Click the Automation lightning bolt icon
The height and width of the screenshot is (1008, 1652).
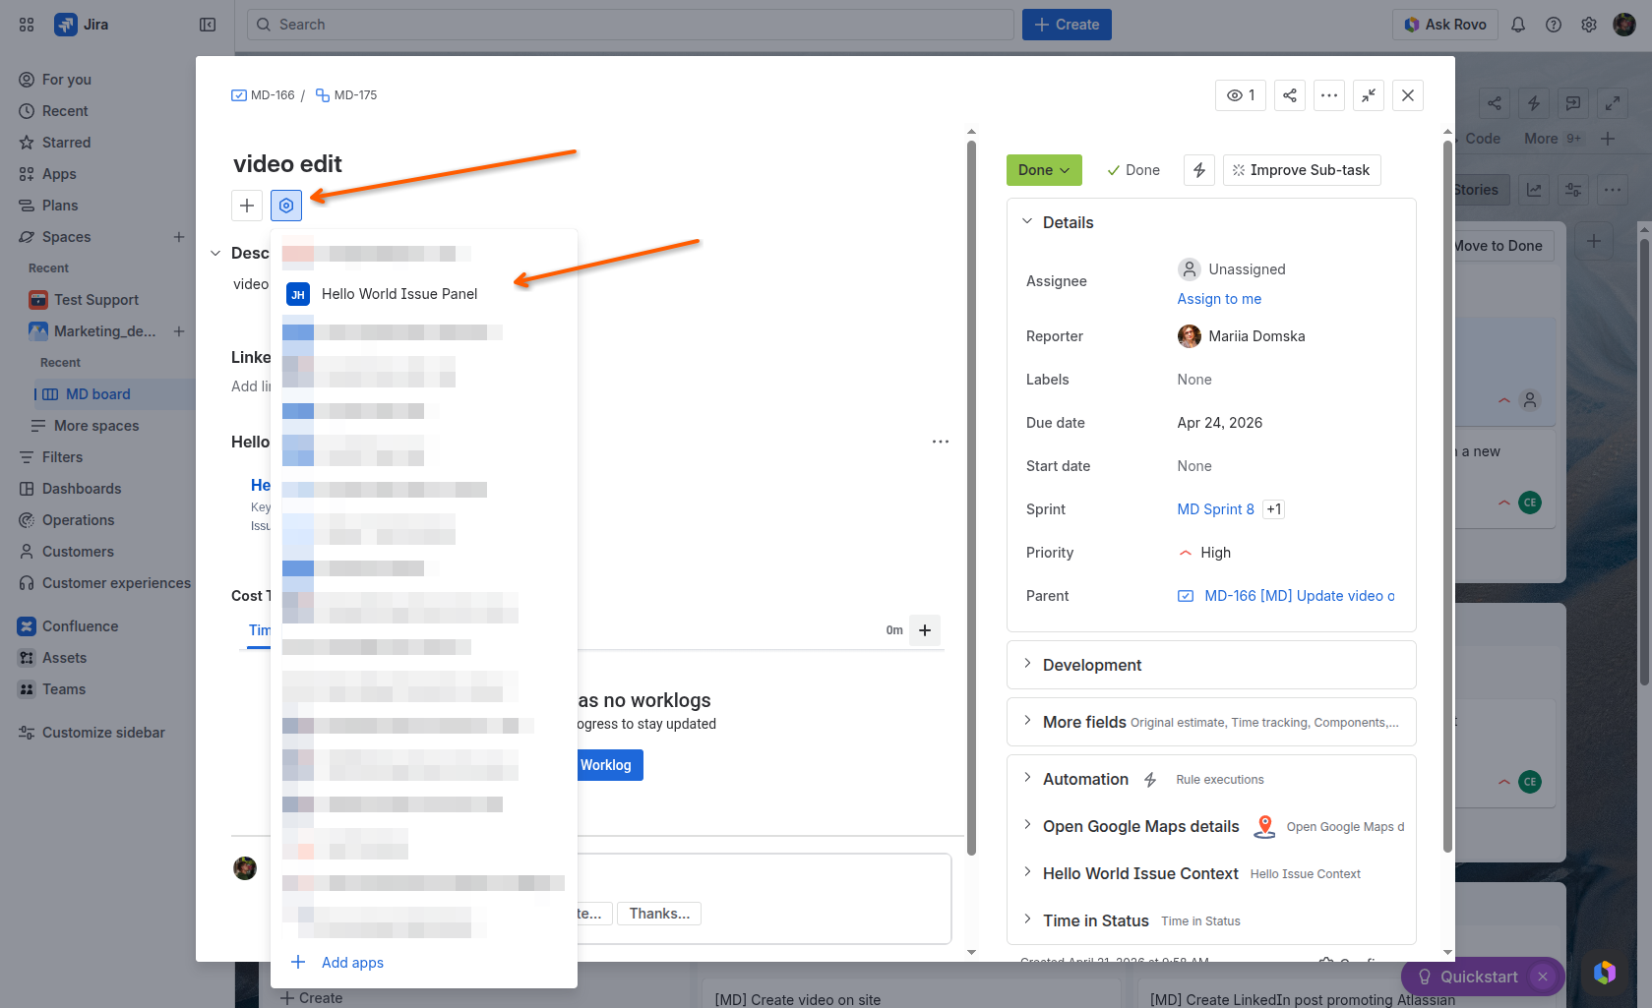(x=1150, y=780)
